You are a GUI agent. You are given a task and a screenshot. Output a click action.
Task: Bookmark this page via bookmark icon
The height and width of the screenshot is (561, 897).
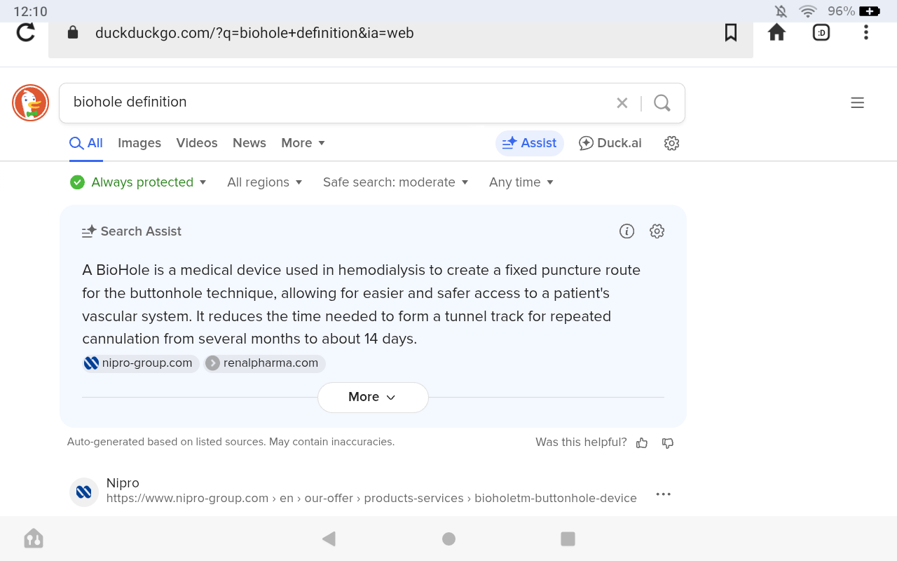tap(731, 32)
